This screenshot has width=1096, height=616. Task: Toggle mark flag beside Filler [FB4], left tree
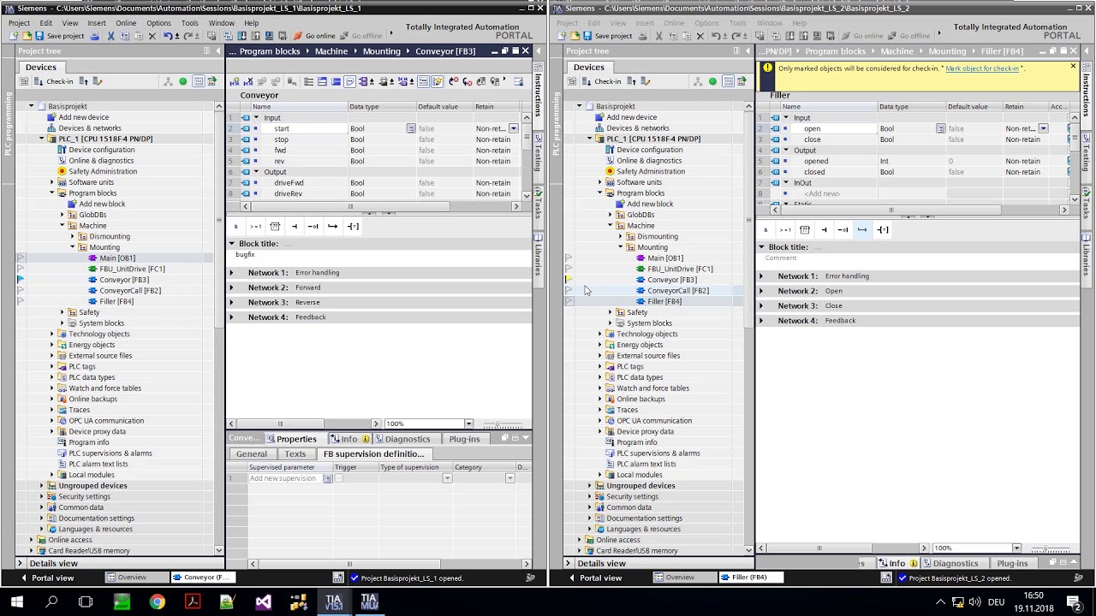(x=21, y=301)
